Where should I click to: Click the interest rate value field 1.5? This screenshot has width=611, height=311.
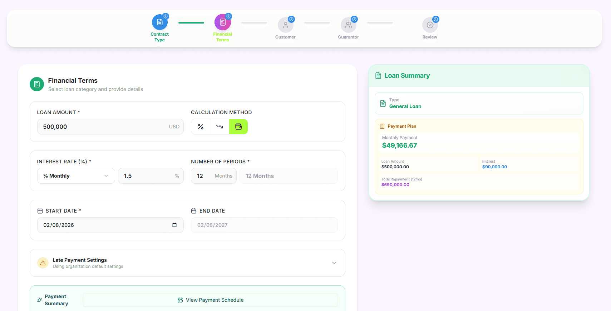coord(151,176)
